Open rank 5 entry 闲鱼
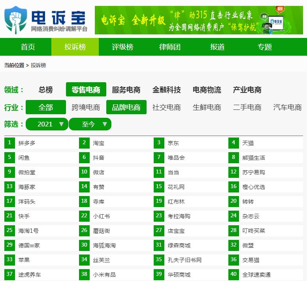Viewport: 307px width, 281px height. pos(24,158)
